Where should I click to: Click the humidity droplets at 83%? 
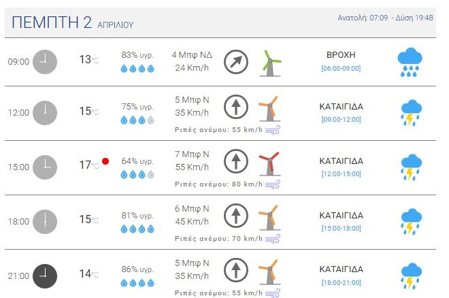[138, 68]
